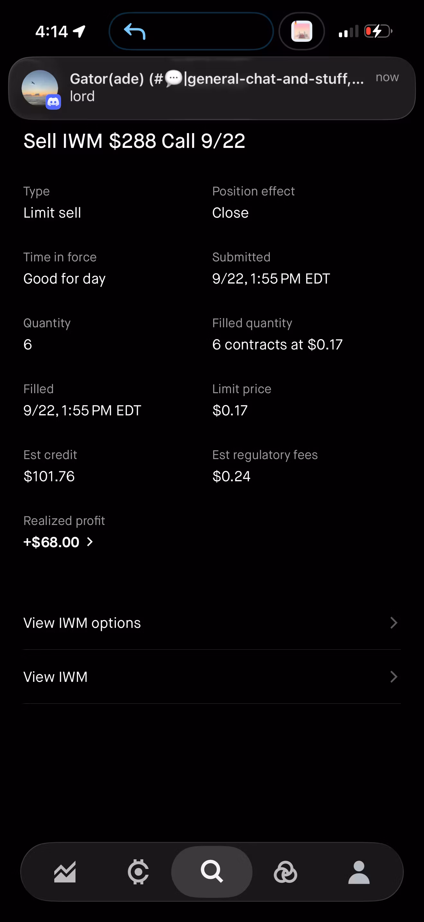Image resolution: width=424 pixels, height=922 pixels.
Task: Open the Gator(ade) Discord notification banner
Action: point(212,88)
